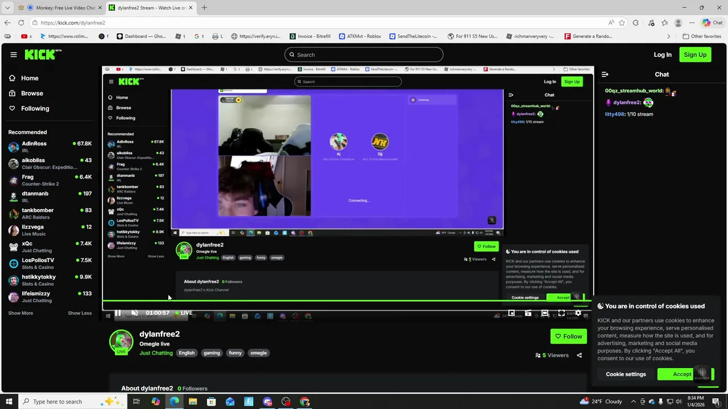
Task: Open the Windows Start menu
Action: tap(9, 402)
